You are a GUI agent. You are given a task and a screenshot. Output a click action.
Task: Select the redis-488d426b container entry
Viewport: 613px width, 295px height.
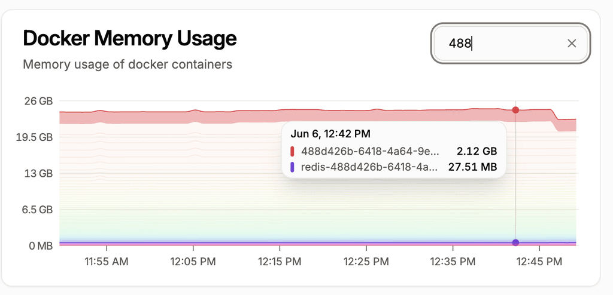point(371,168)
